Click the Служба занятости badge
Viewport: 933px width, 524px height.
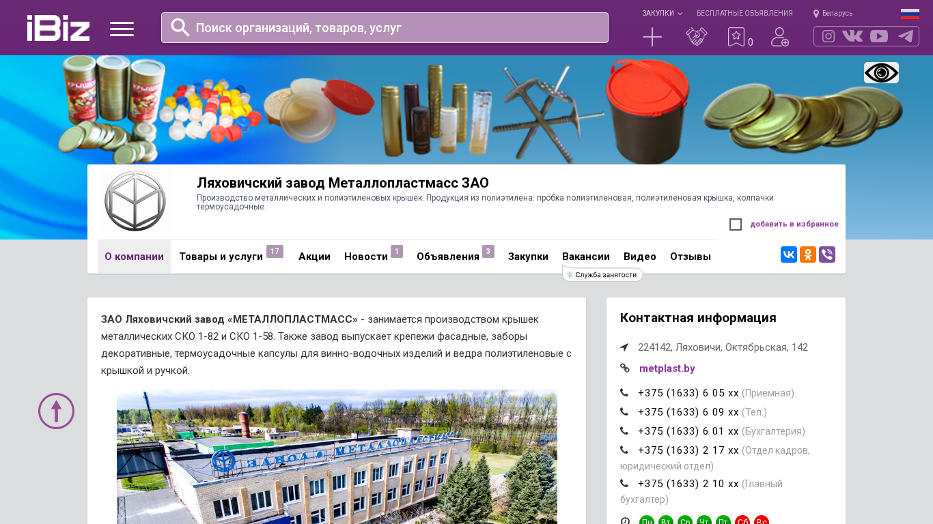click(602, 274)
